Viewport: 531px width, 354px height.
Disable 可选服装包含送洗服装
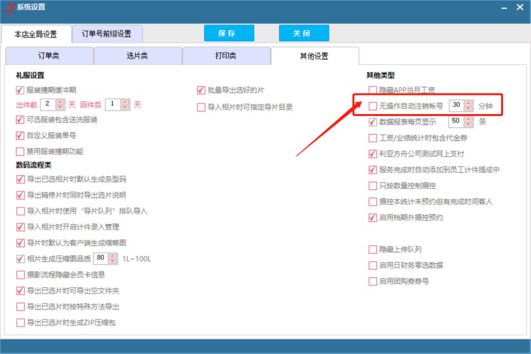pos(19,119)
